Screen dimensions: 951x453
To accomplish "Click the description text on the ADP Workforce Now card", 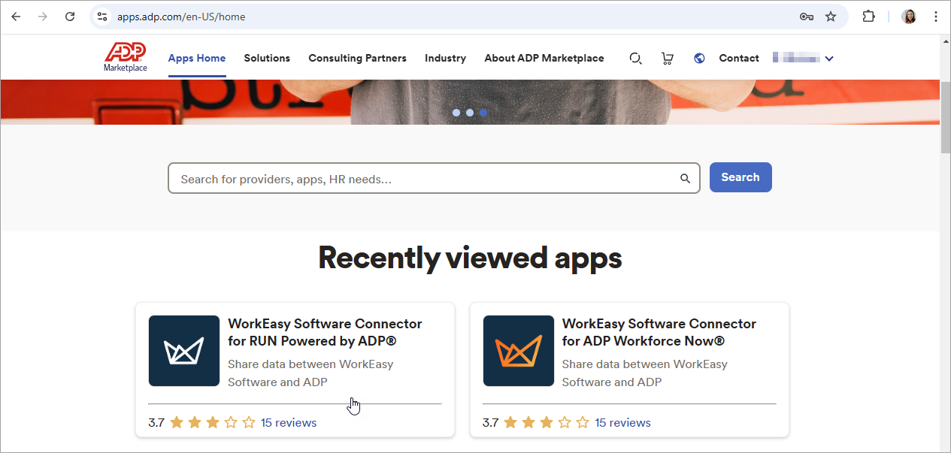I will point(645,373).
